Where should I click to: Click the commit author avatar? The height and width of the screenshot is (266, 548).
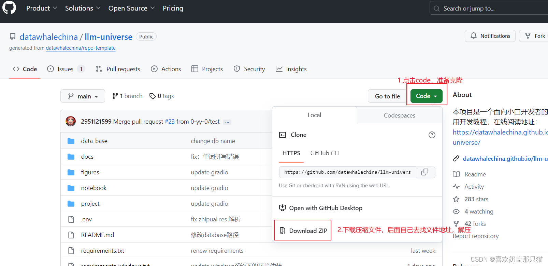71,121
